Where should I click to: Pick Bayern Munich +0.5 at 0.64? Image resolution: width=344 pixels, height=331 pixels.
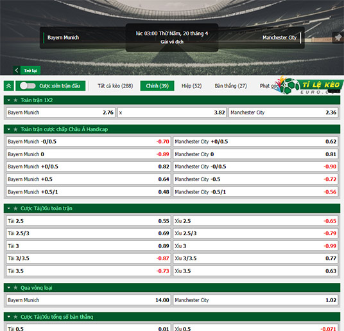(x=89, y=179)
